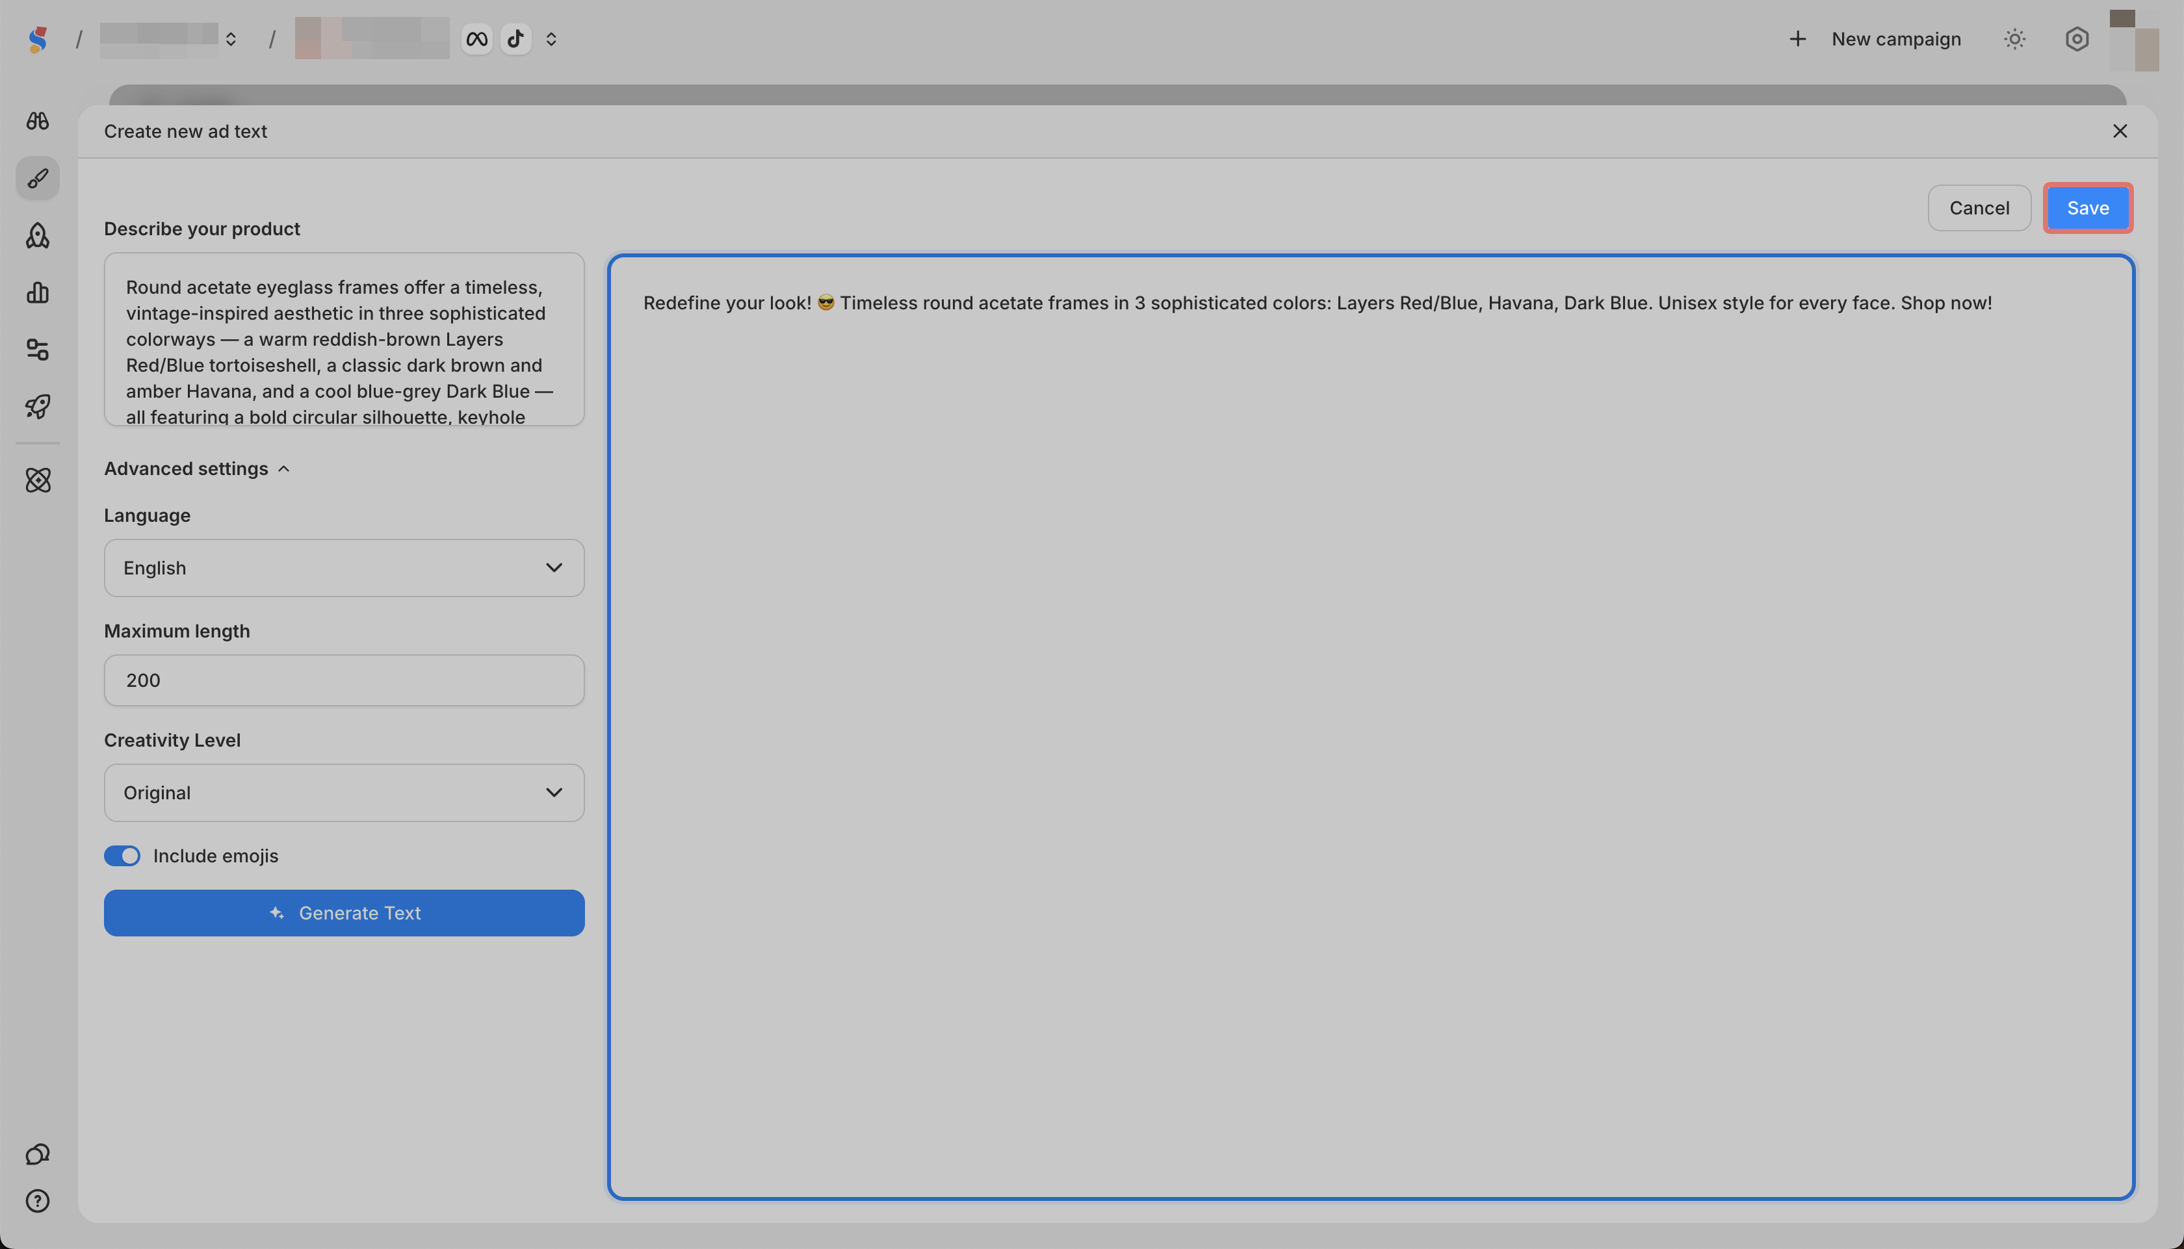This screenshot has height=1249, width=2184.
Task: Click the TikTok platform icon
Action: point(515,38)
